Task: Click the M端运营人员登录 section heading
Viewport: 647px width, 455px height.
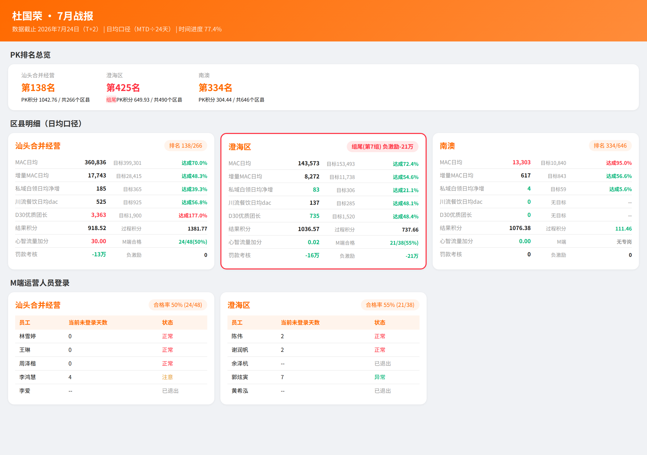Action: [x=40, y=283]
